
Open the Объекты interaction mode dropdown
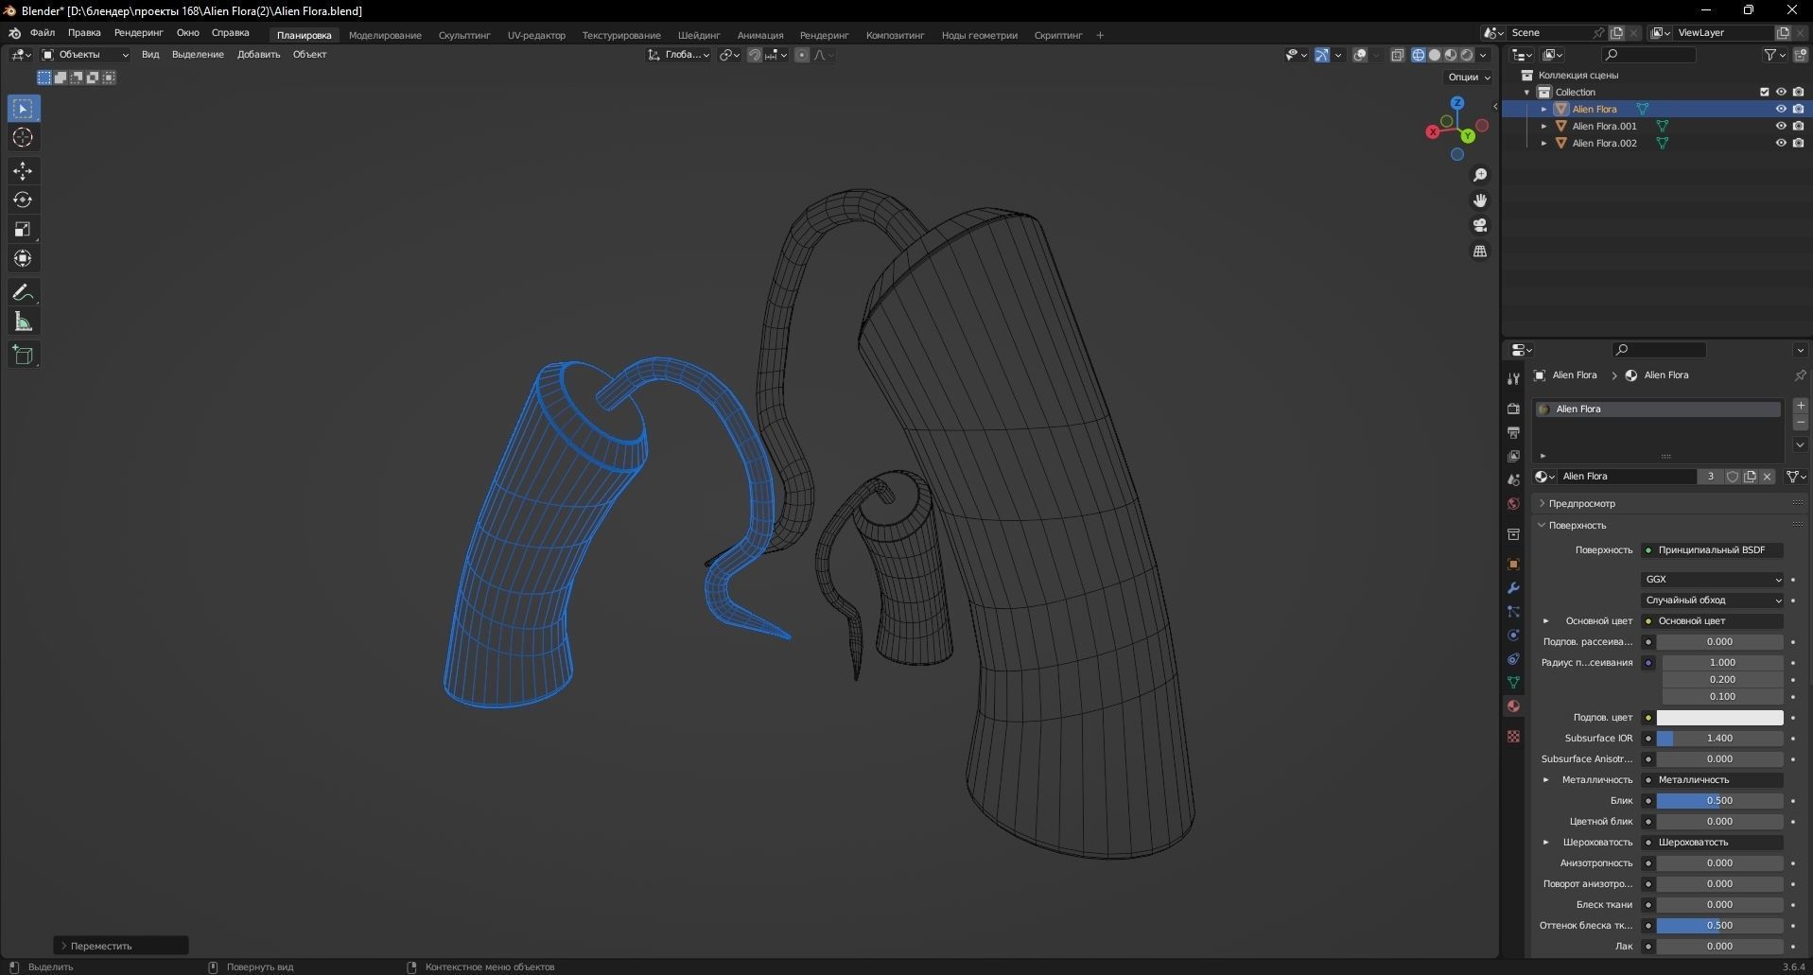(85, 55)
